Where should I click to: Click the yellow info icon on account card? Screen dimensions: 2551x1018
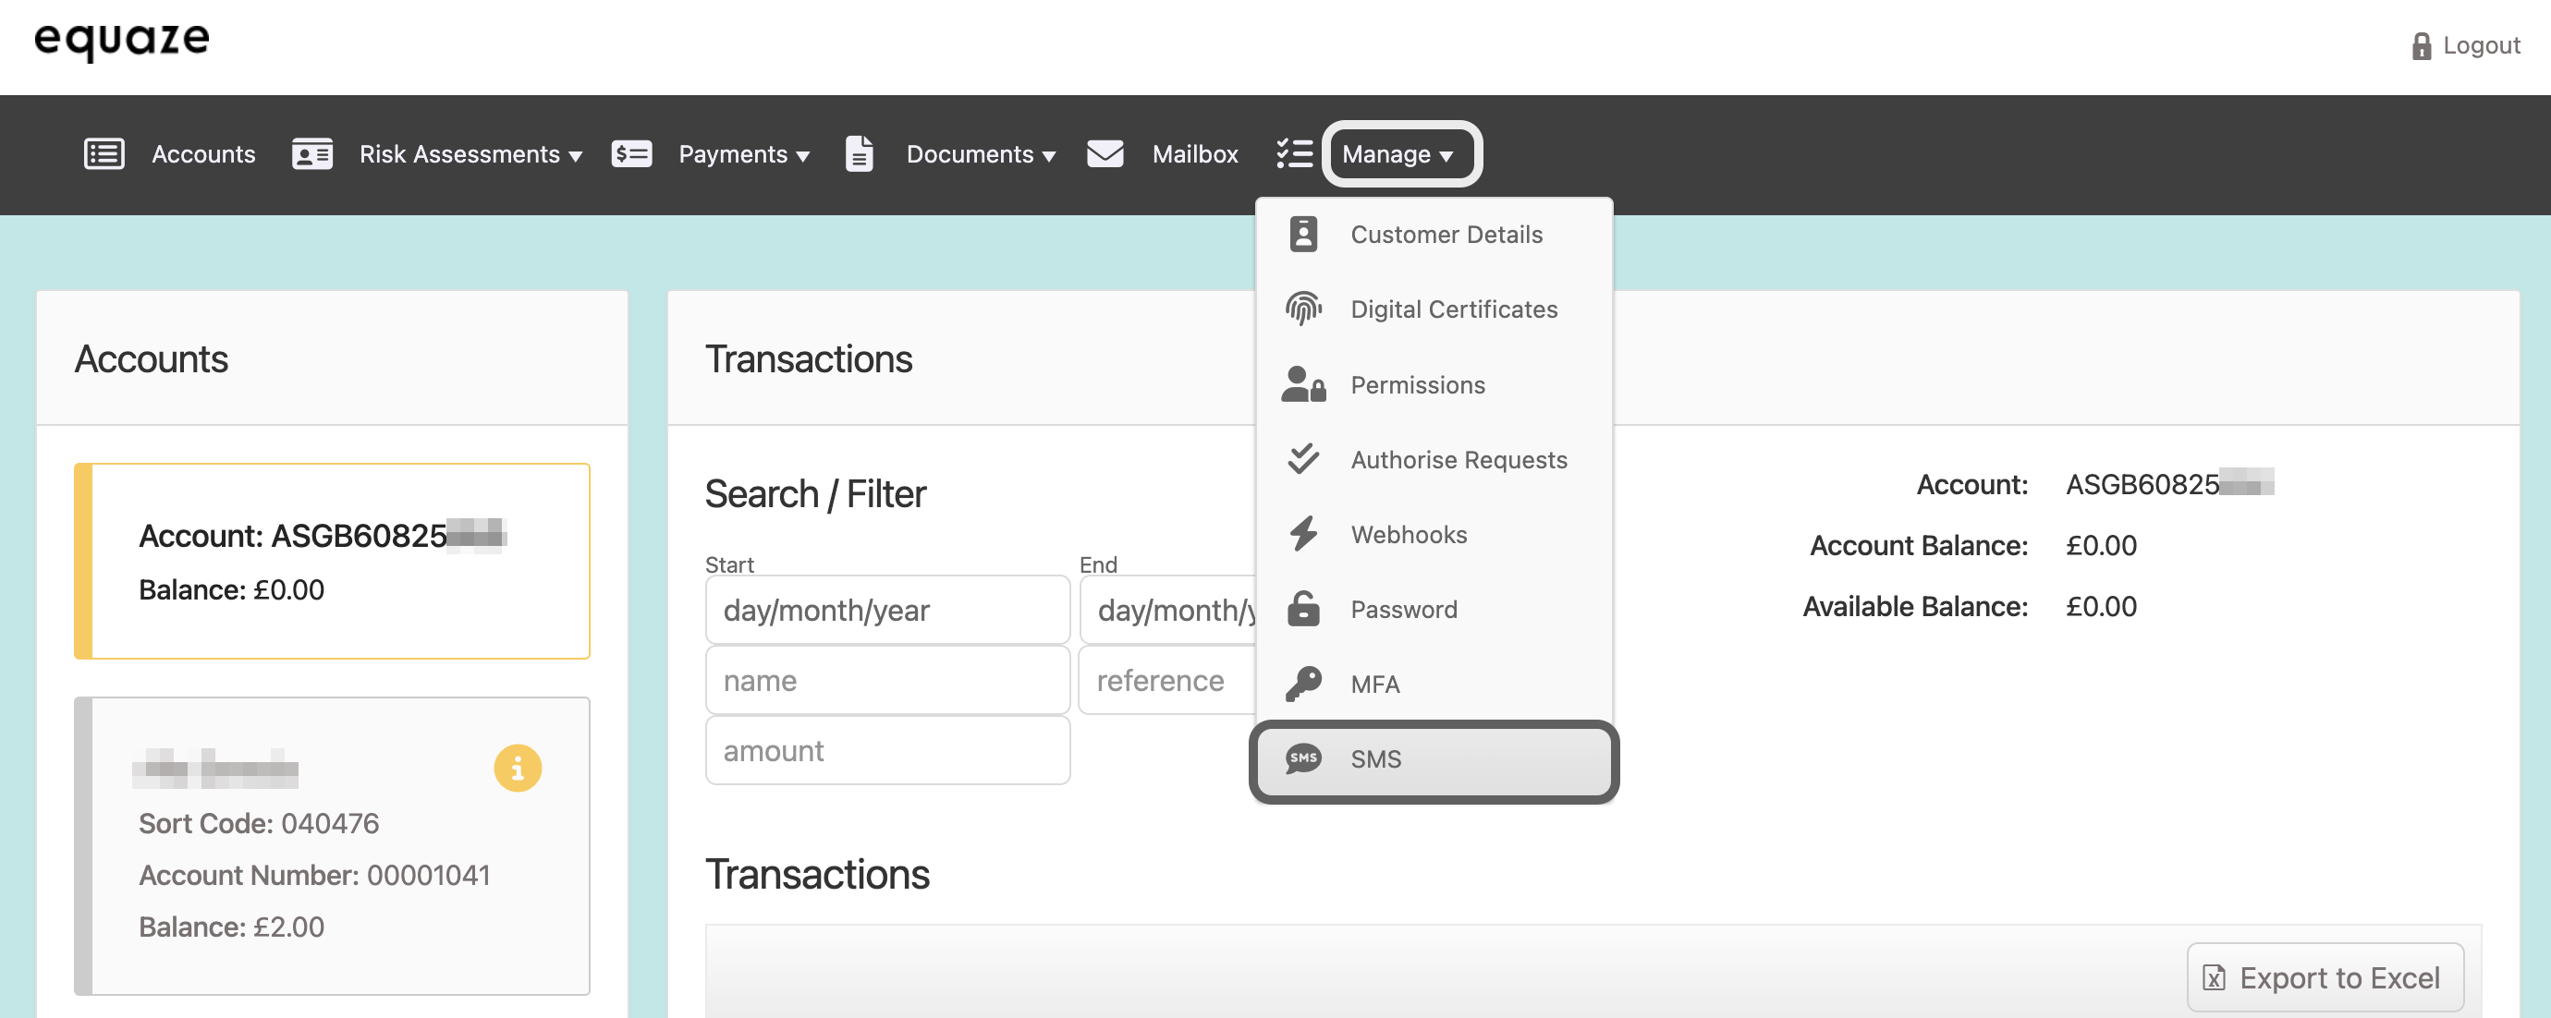[x=517, y=768]
